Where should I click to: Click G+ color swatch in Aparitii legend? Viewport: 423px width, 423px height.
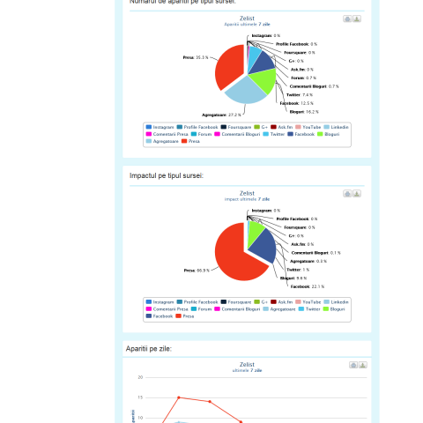256,127
